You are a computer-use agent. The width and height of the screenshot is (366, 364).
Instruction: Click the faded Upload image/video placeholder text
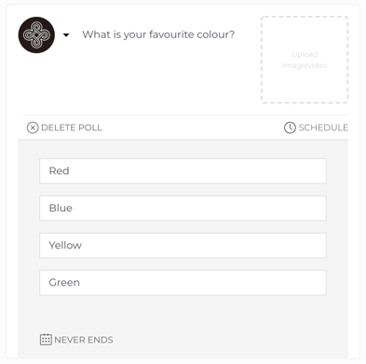click(x=305, y=60)
